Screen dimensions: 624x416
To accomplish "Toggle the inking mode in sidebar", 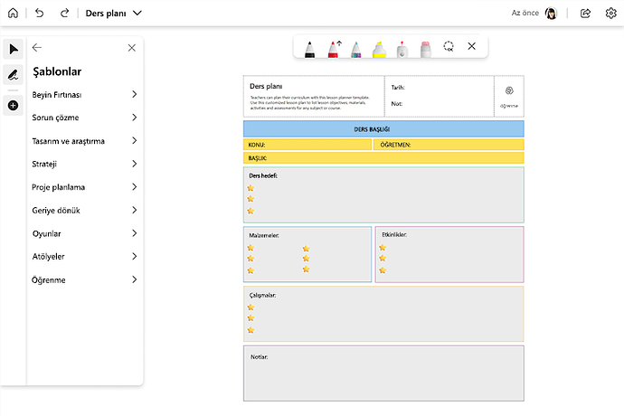I will point(14,74).
